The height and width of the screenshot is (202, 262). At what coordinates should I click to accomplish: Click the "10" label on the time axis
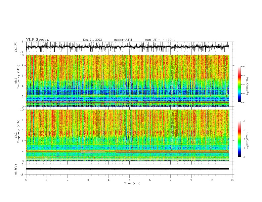pos(233,180)
